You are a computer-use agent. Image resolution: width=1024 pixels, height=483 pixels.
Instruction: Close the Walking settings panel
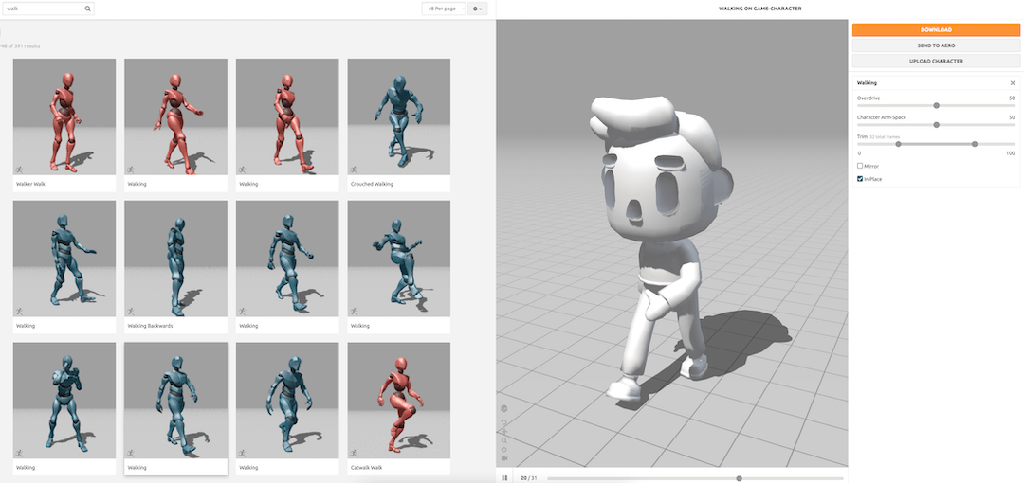(x=1013, y=83)
